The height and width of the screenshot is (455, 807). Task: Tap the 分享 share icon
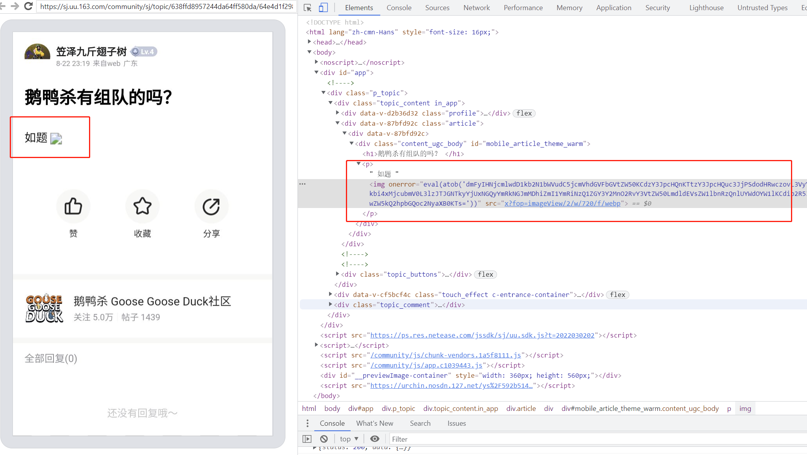point(211,206)
